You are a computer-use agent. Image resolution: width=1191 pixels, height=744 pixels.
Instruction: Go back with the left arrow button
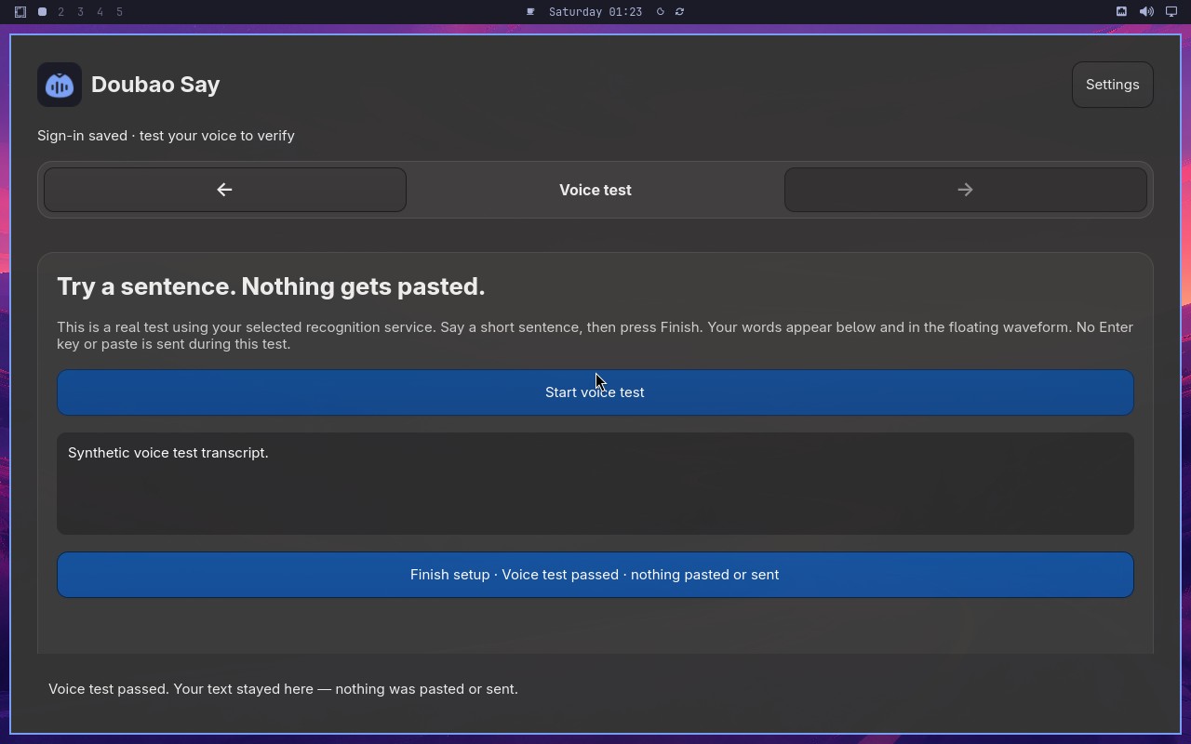(224, 190)
